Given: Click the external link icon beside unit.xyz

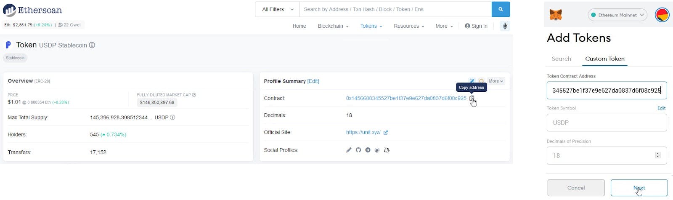Looking at the screenshot, I should [x=386, y=133].
